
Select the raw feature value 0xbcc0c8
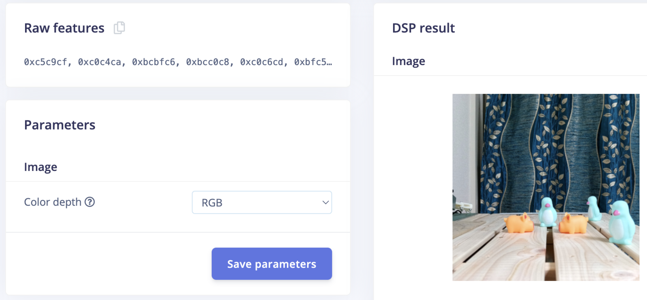pyautogui.click(x=207, y=62)
